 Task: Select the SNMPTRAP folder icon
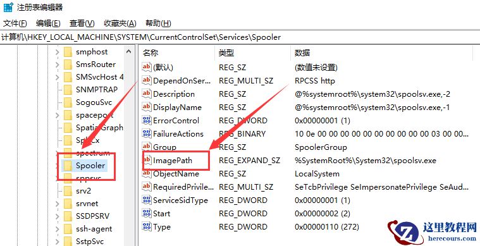(x=68, y=90)
